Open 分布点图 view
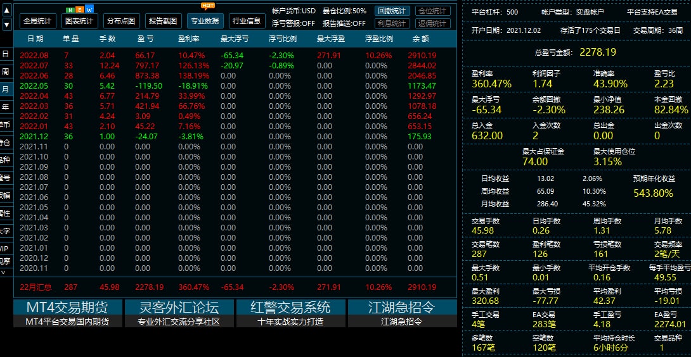Image resolution: width=691 pixels, height=357 pixels. [122, 21]
